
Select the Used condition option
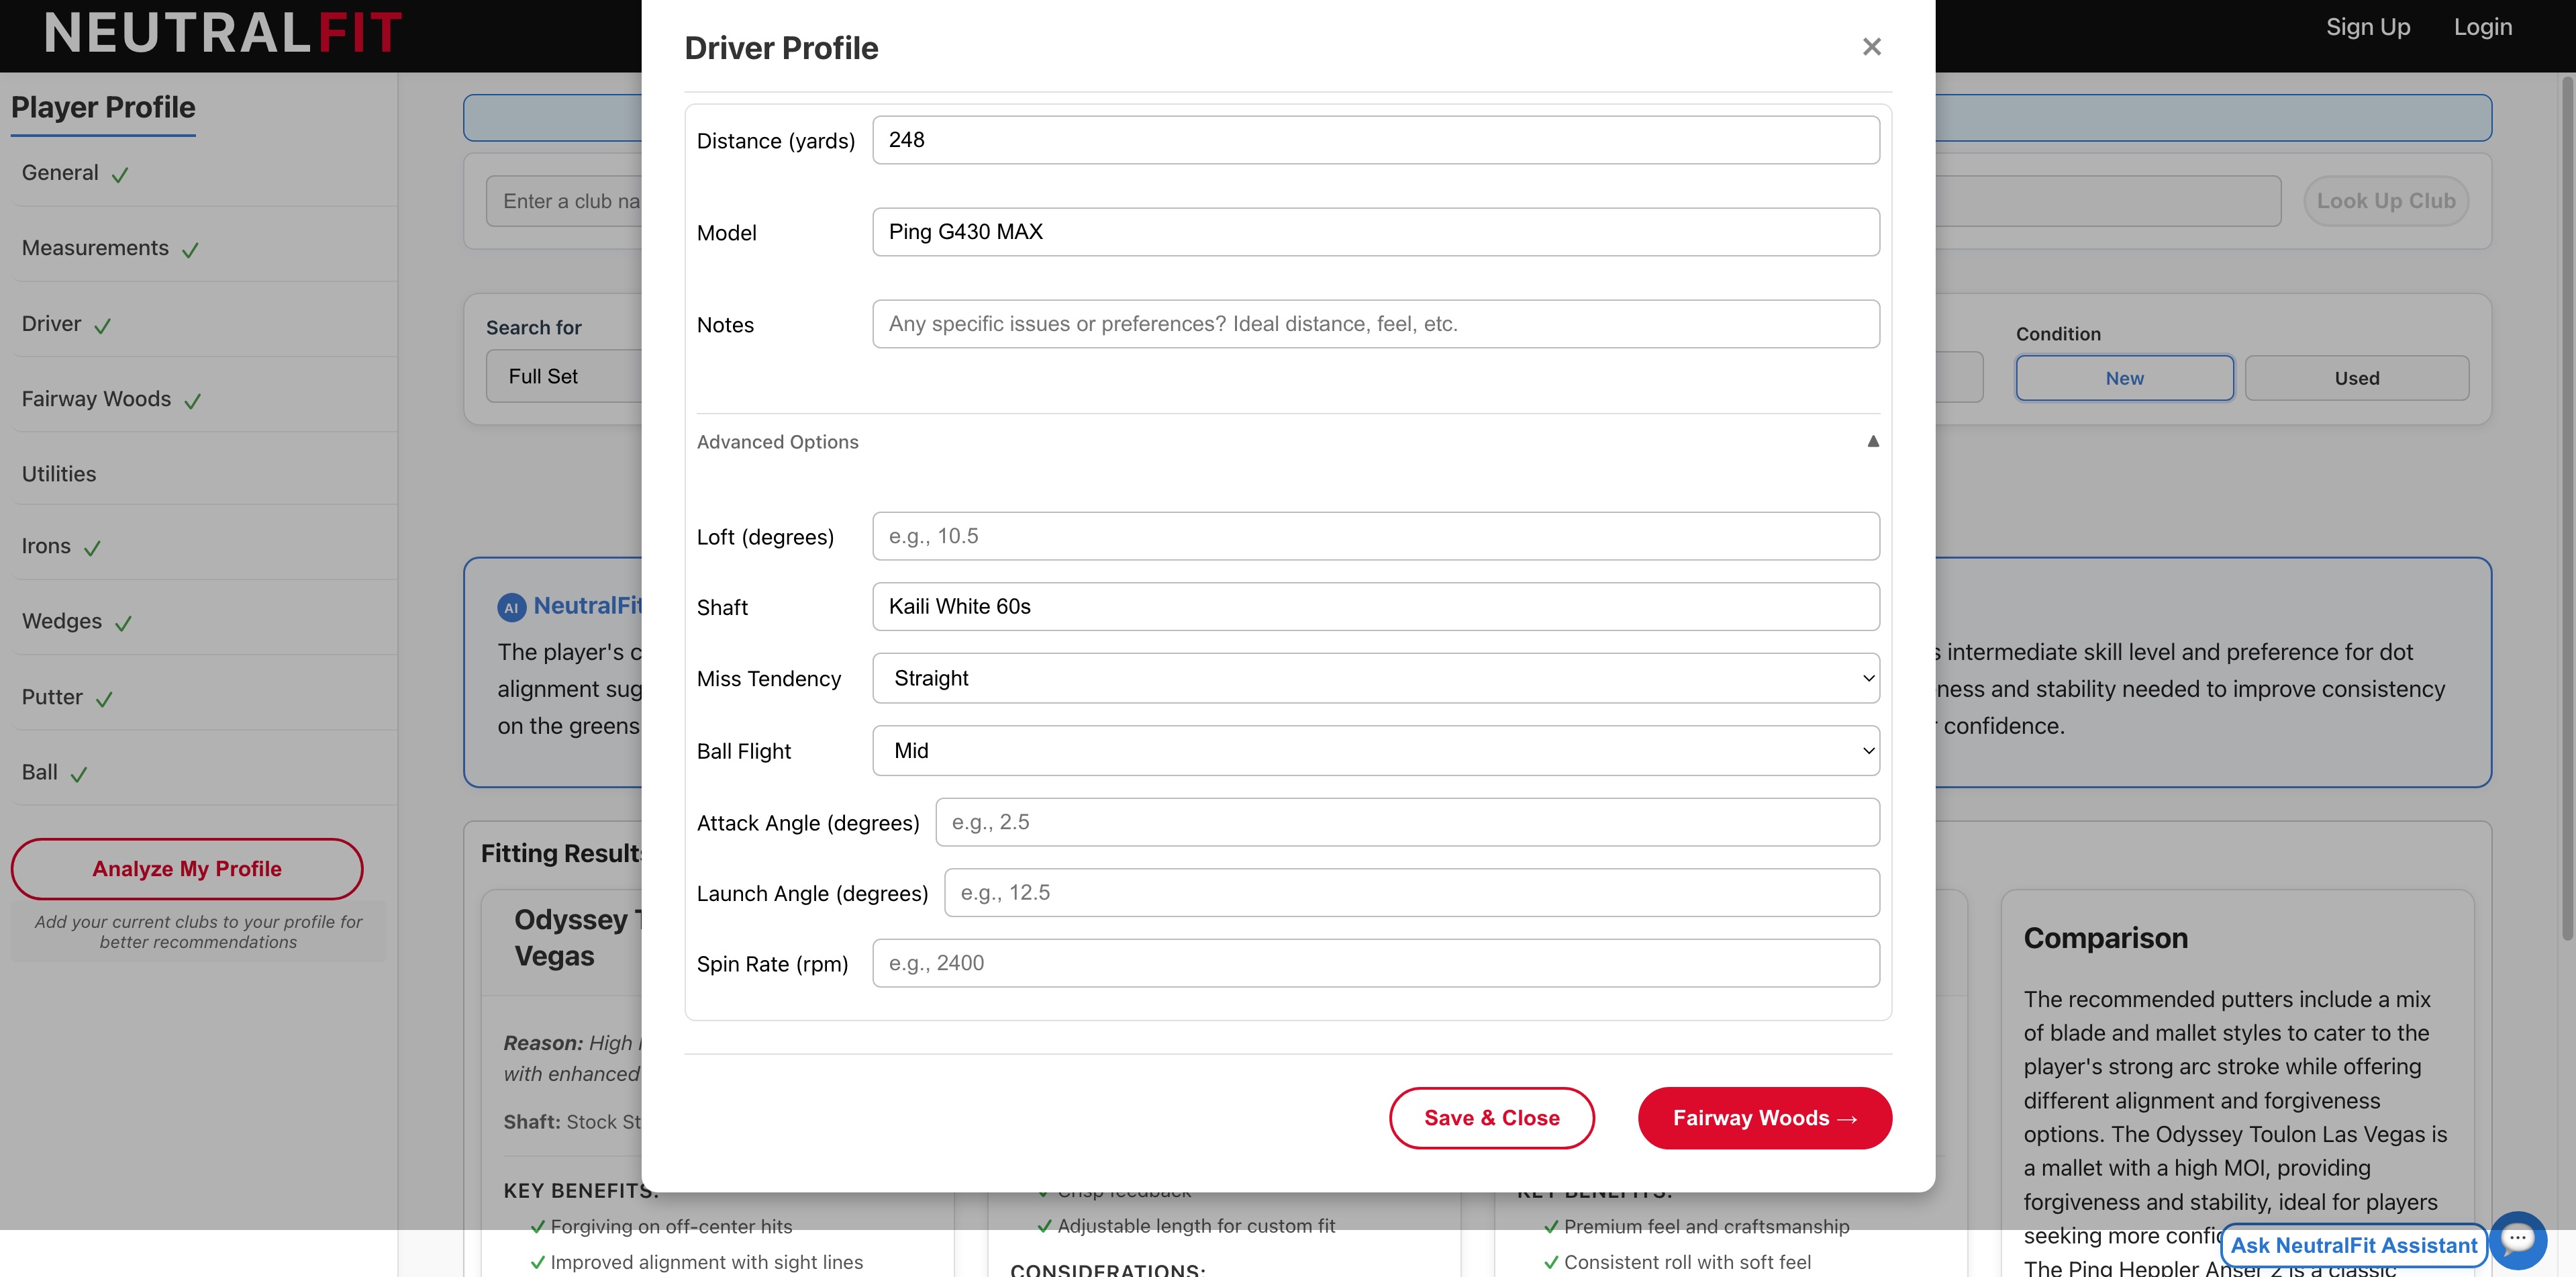tap(2356, 378)
